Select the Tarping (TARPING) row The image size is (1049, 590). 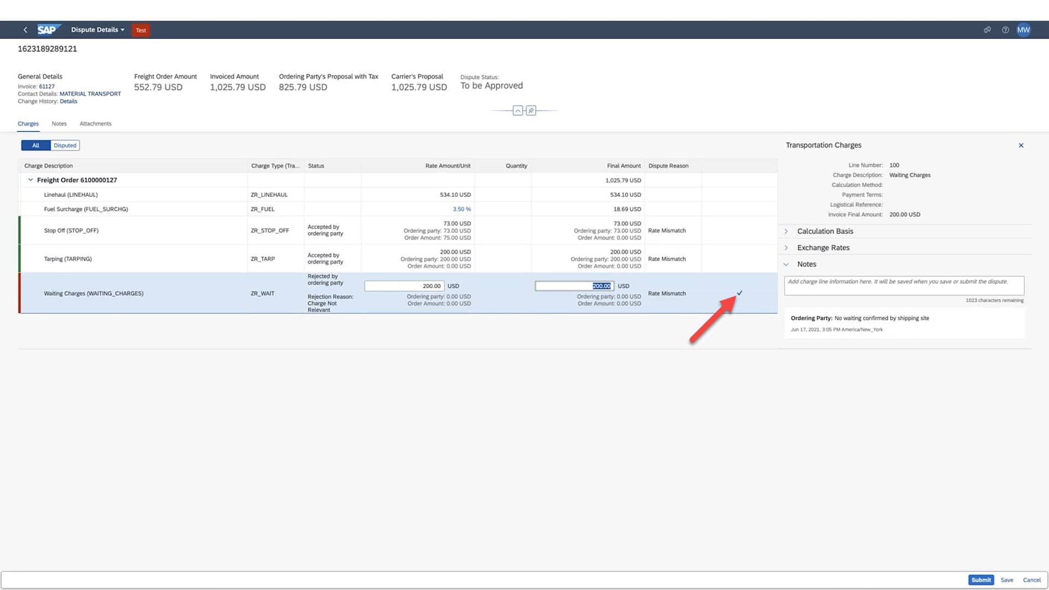(398, 259)
